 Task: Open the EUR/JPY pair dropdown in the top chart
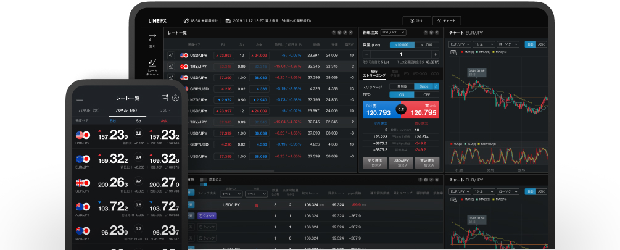coord(459,44)
